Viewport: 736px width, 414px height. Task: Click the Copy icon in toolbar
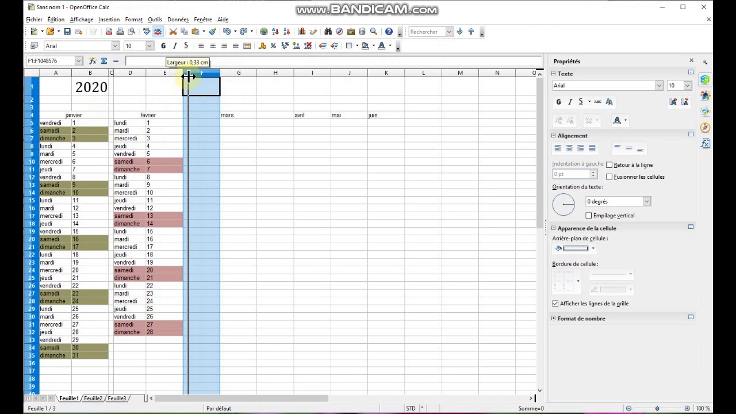click(x=184, y=32)
